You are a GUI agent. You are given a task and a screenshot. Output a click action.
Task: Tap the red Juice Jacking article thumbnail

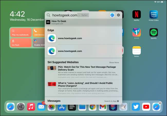click(52, 84)
